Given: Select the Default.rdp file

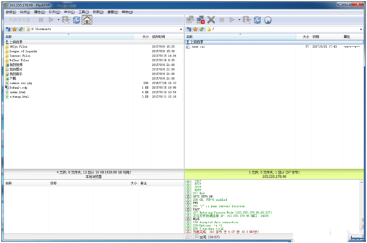Looking at the screenshot, I should [x=94, y=88].
